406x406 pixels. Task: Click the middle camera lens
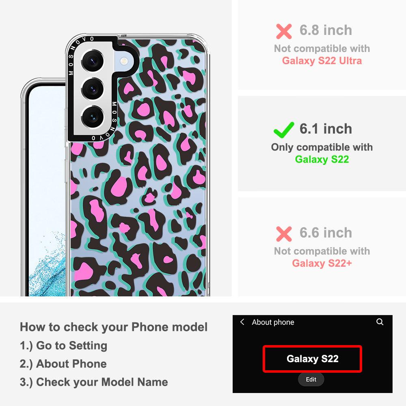[93, 89]
